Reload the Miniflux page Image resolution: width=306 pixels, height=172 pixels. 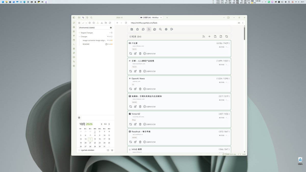pos(126,23)
